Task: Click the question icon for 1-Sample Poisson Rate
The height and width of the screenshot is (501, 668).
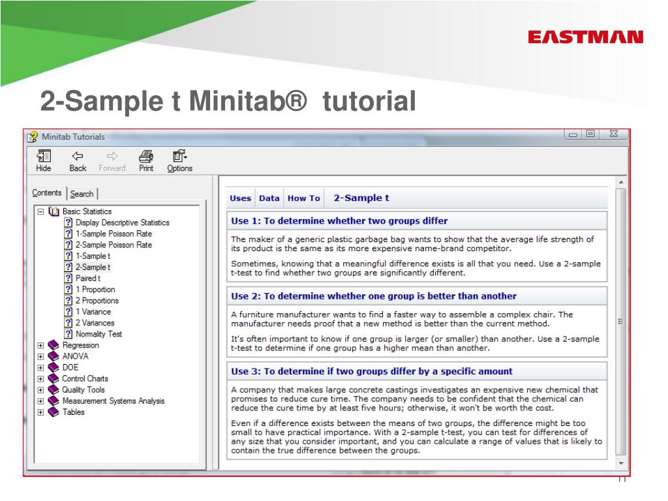Action: coord(68,234)
